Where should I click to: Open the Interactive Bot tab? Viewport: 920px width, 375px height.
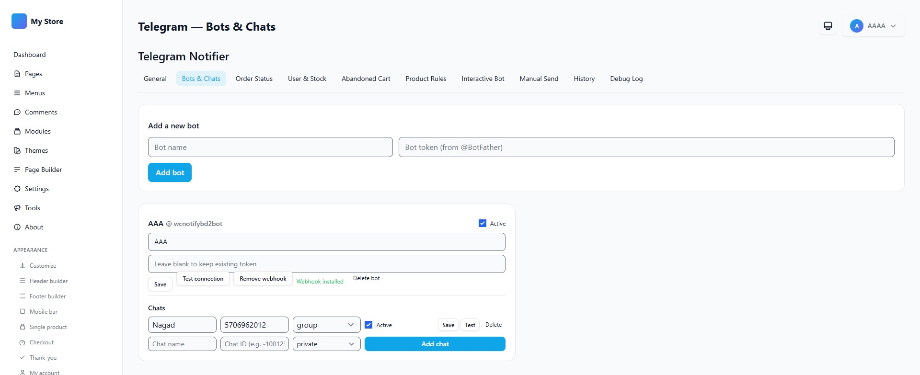(x=483, y=79)
